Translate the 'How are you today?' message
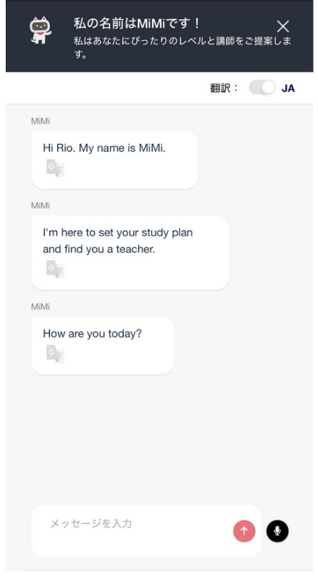Screen dimensions: 318x576 coord(56,354)
